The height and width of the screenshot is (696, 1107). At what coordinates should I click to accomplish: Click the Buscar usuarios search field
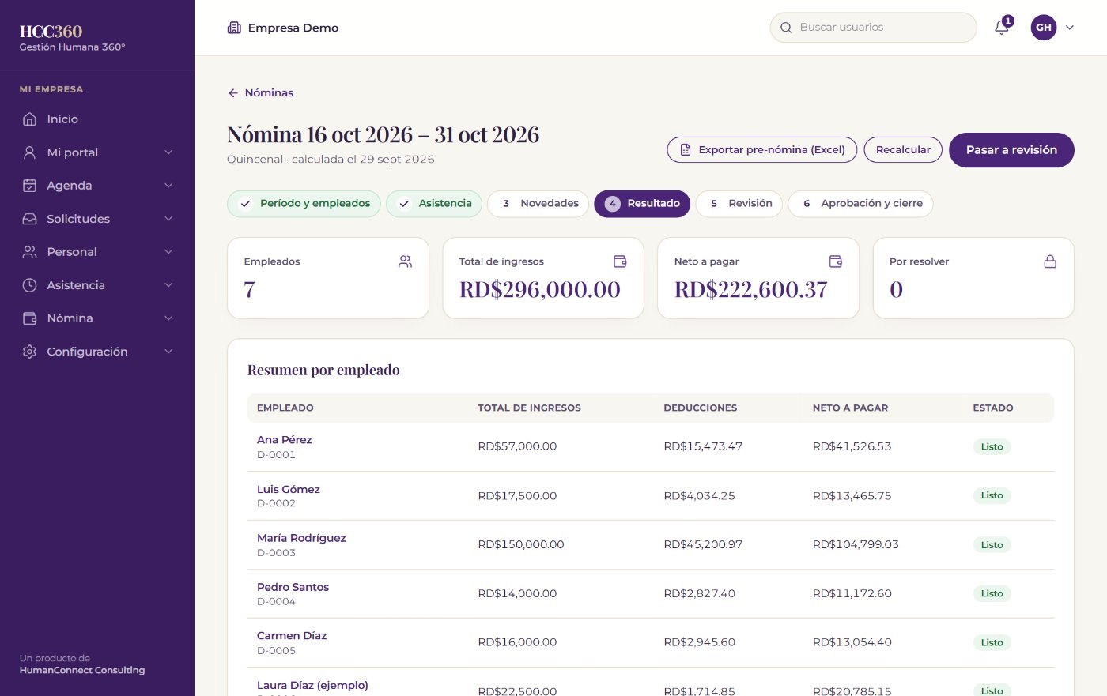tap(873, 28)
